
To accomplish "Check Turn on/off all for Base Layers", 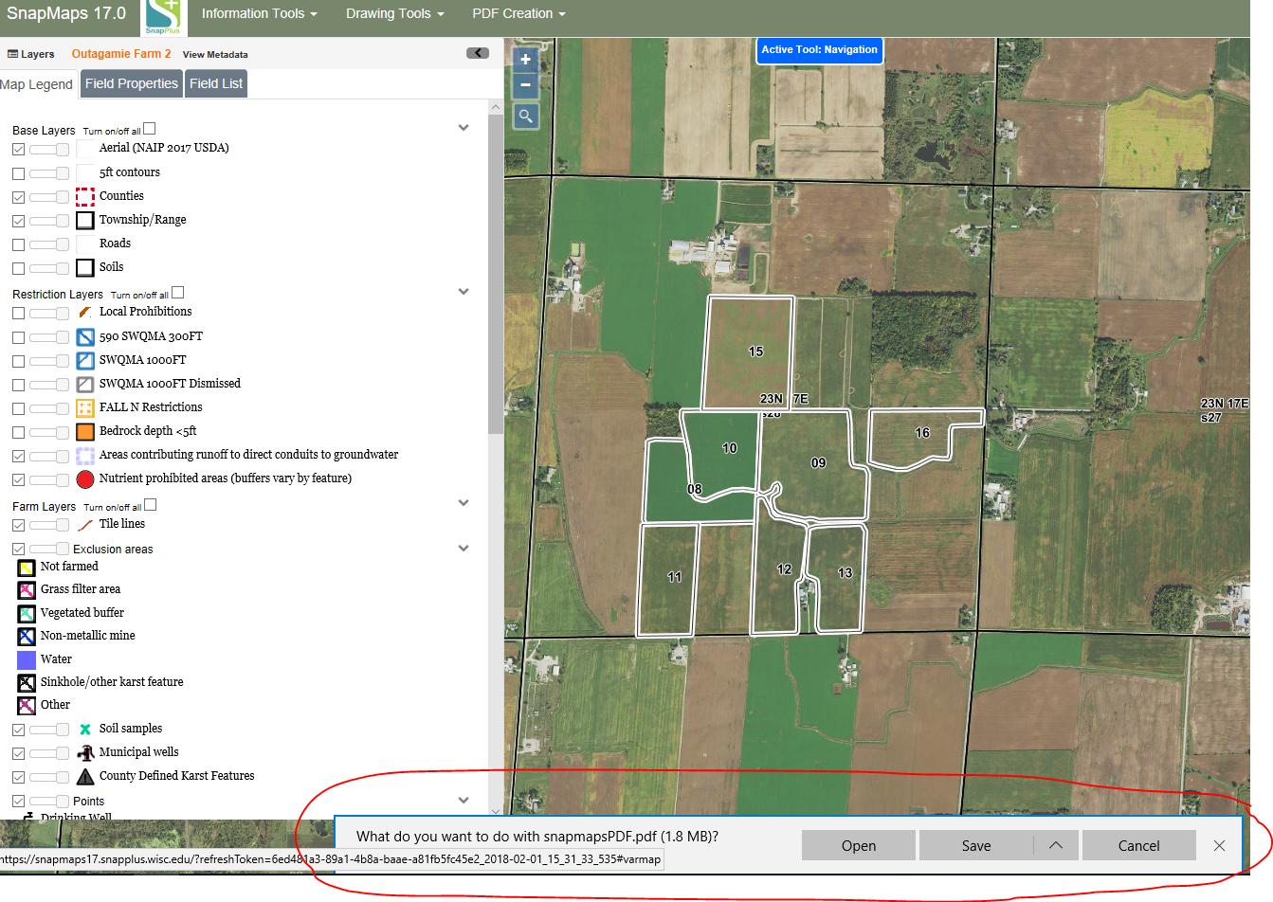I will point(149,129).
